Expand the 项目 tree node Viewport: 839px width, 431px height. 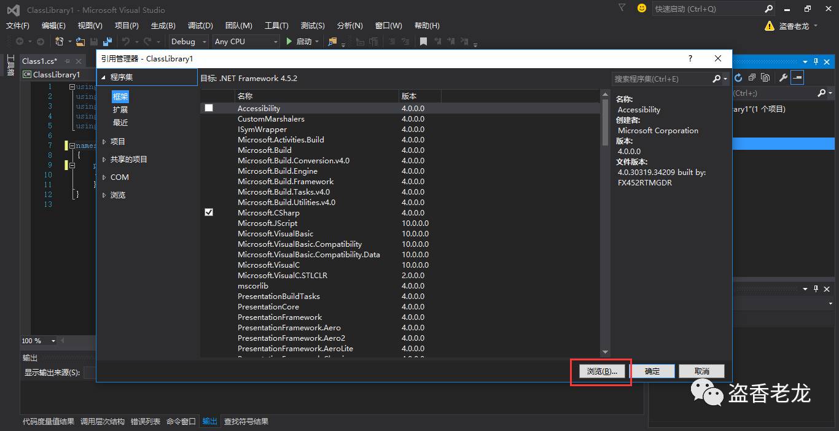(x=104, y=142)
